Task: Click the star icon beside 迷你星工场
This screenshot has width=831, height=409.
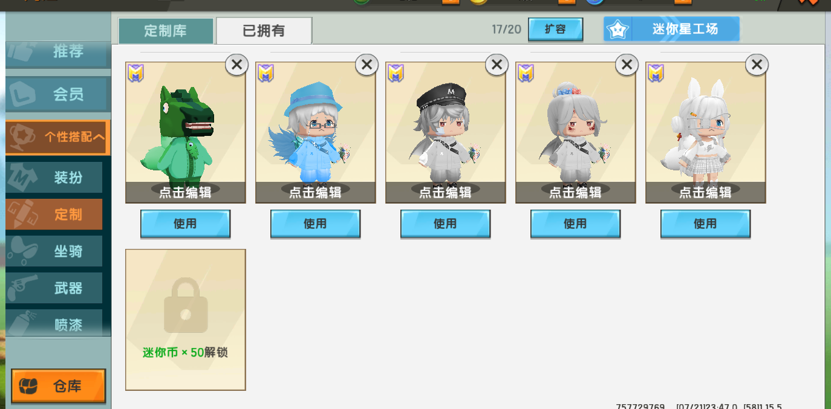Action: (618, 29)
